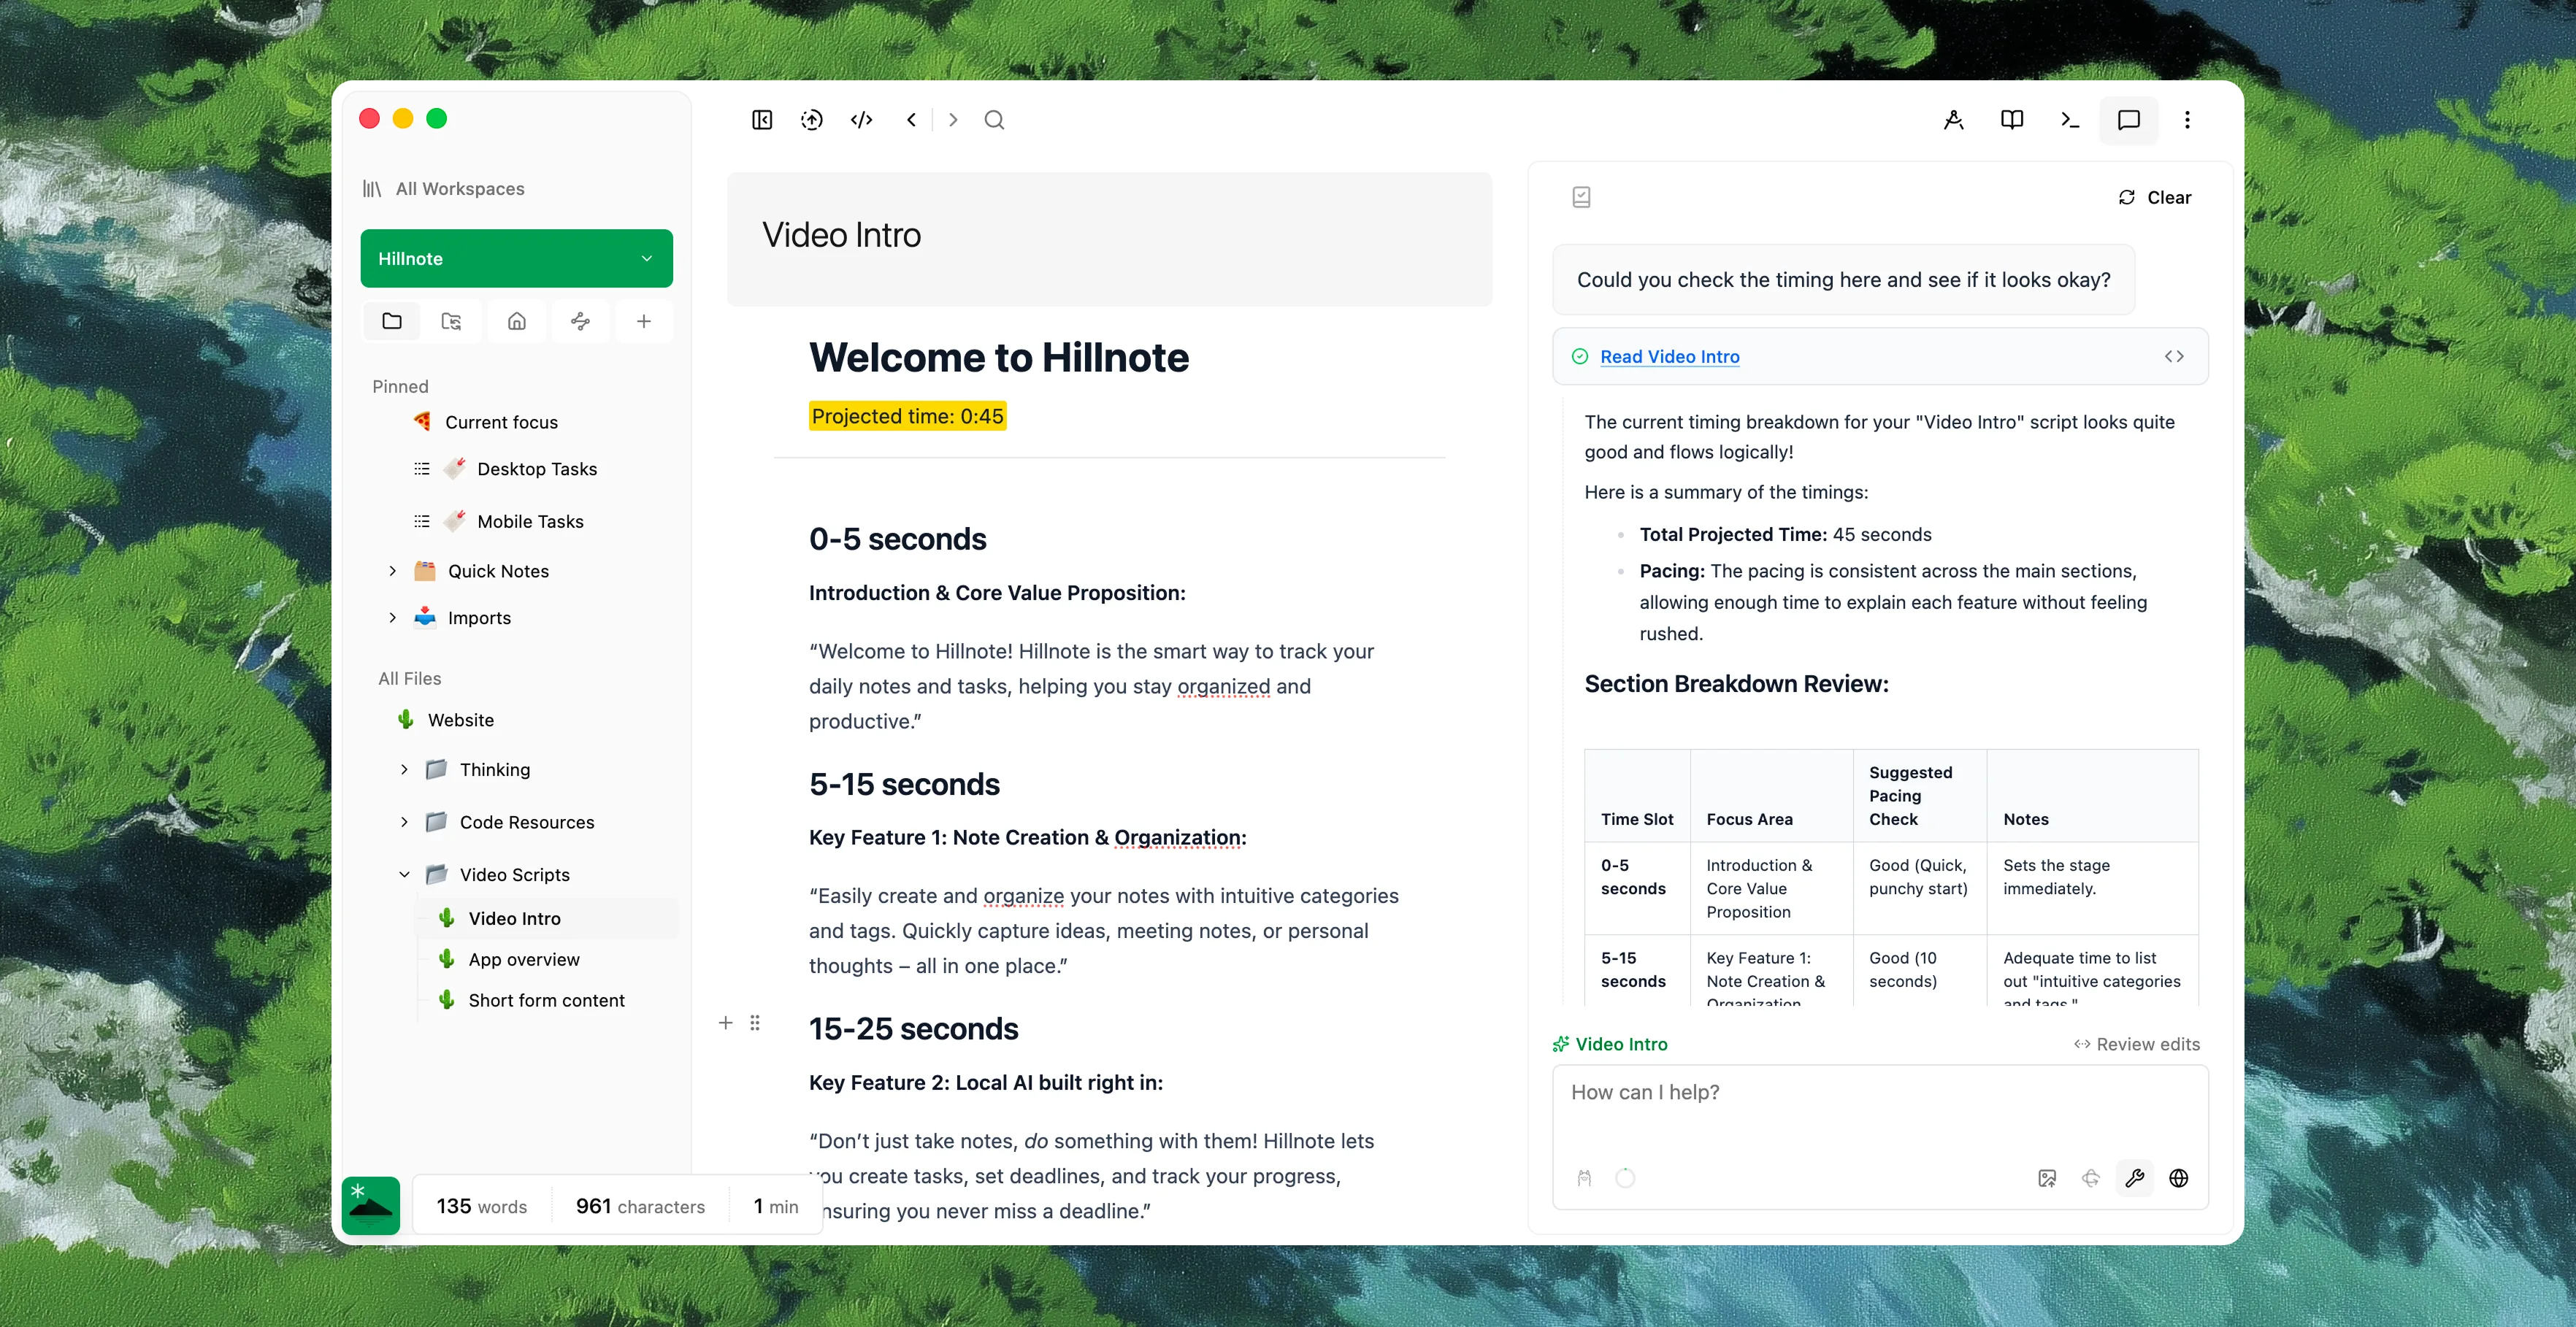2576x1327 pixels.
Task: Toggle the sidebar panel icon
Action: point(762,120)
